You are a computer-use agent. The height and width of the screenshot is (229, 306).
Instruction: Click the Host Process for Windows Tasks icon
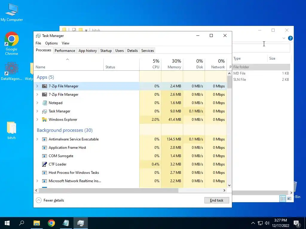[45, 173]
